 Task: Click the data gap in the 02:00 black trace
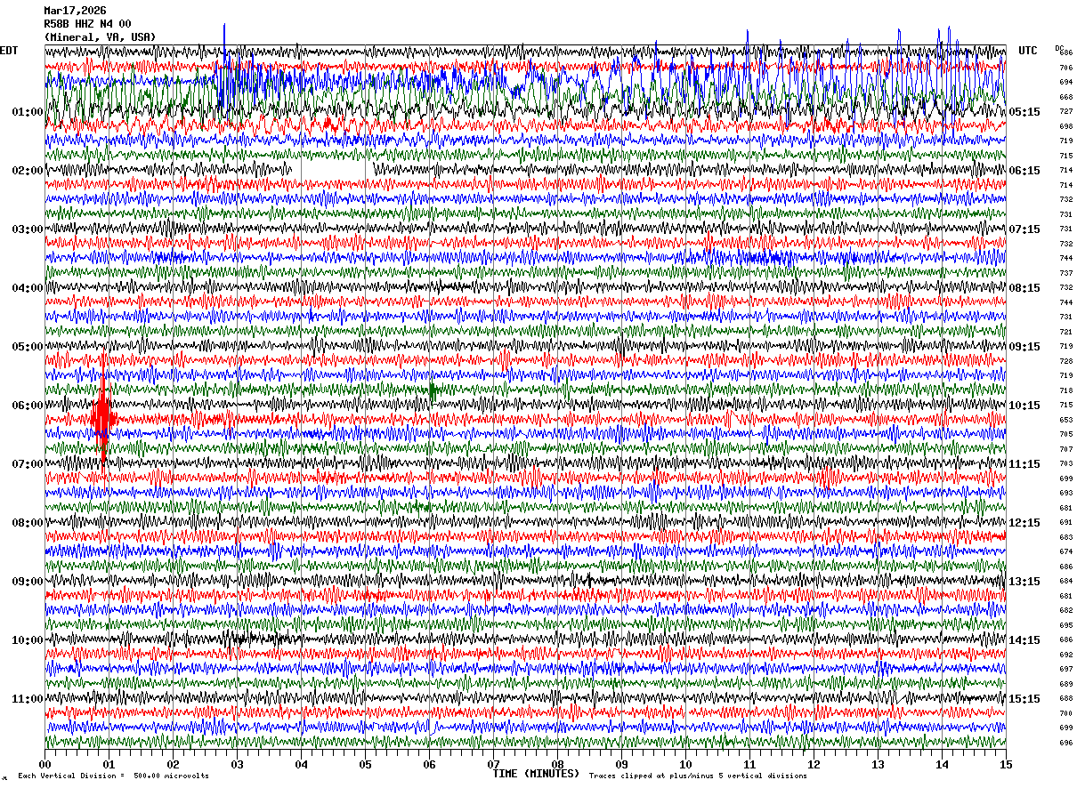[333, 170]
